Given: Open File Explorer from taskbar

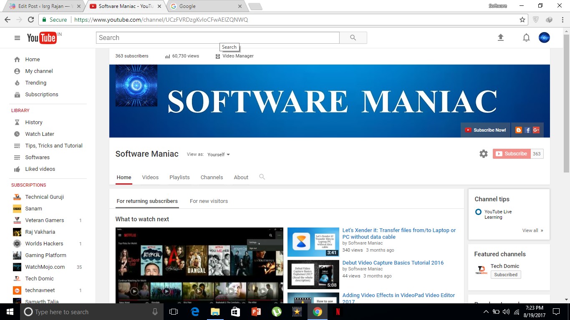Looking at the screenshot, I should click(x=215, y=312).
